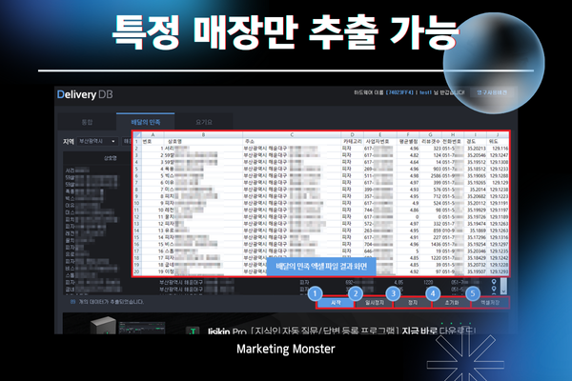The height and width of the screenshot is (381, 572).
Task: Click the extracted data count status text
Action: pos(107,302)
